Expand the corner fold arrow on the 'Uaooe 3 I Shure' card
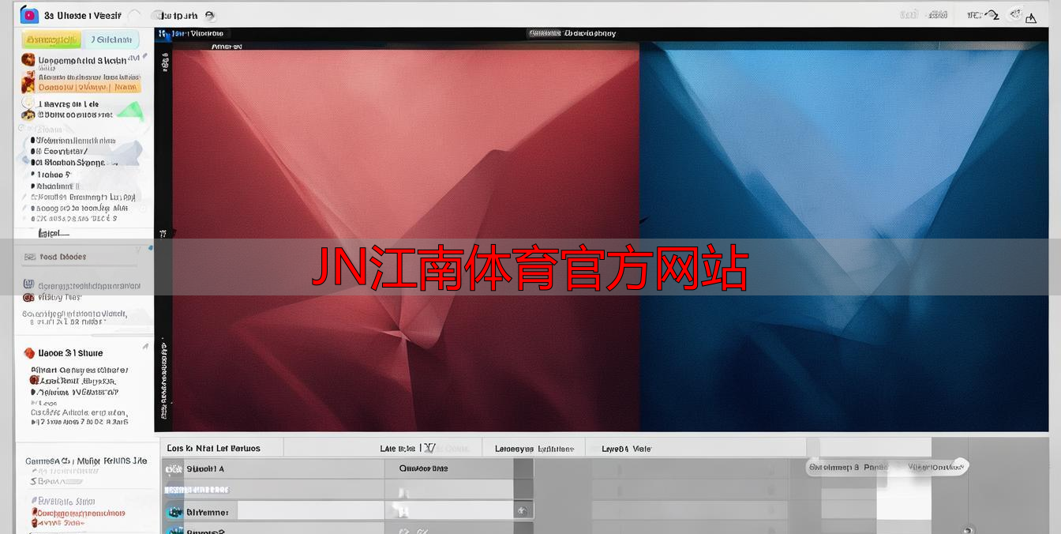1061x534 pixels. tap(145, 345)
